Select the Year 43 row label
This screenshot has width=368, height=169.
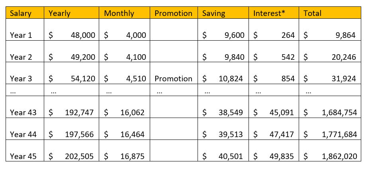[x=23, y=113]
